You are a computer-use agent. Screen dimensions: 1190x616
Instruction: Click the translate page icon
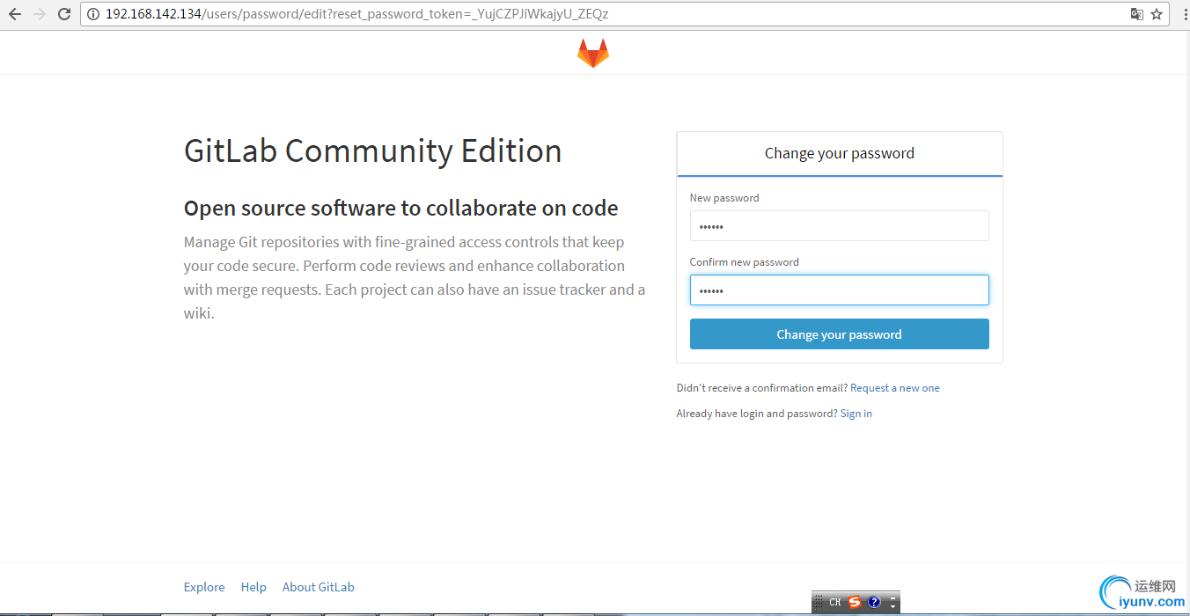[1137, 14]
